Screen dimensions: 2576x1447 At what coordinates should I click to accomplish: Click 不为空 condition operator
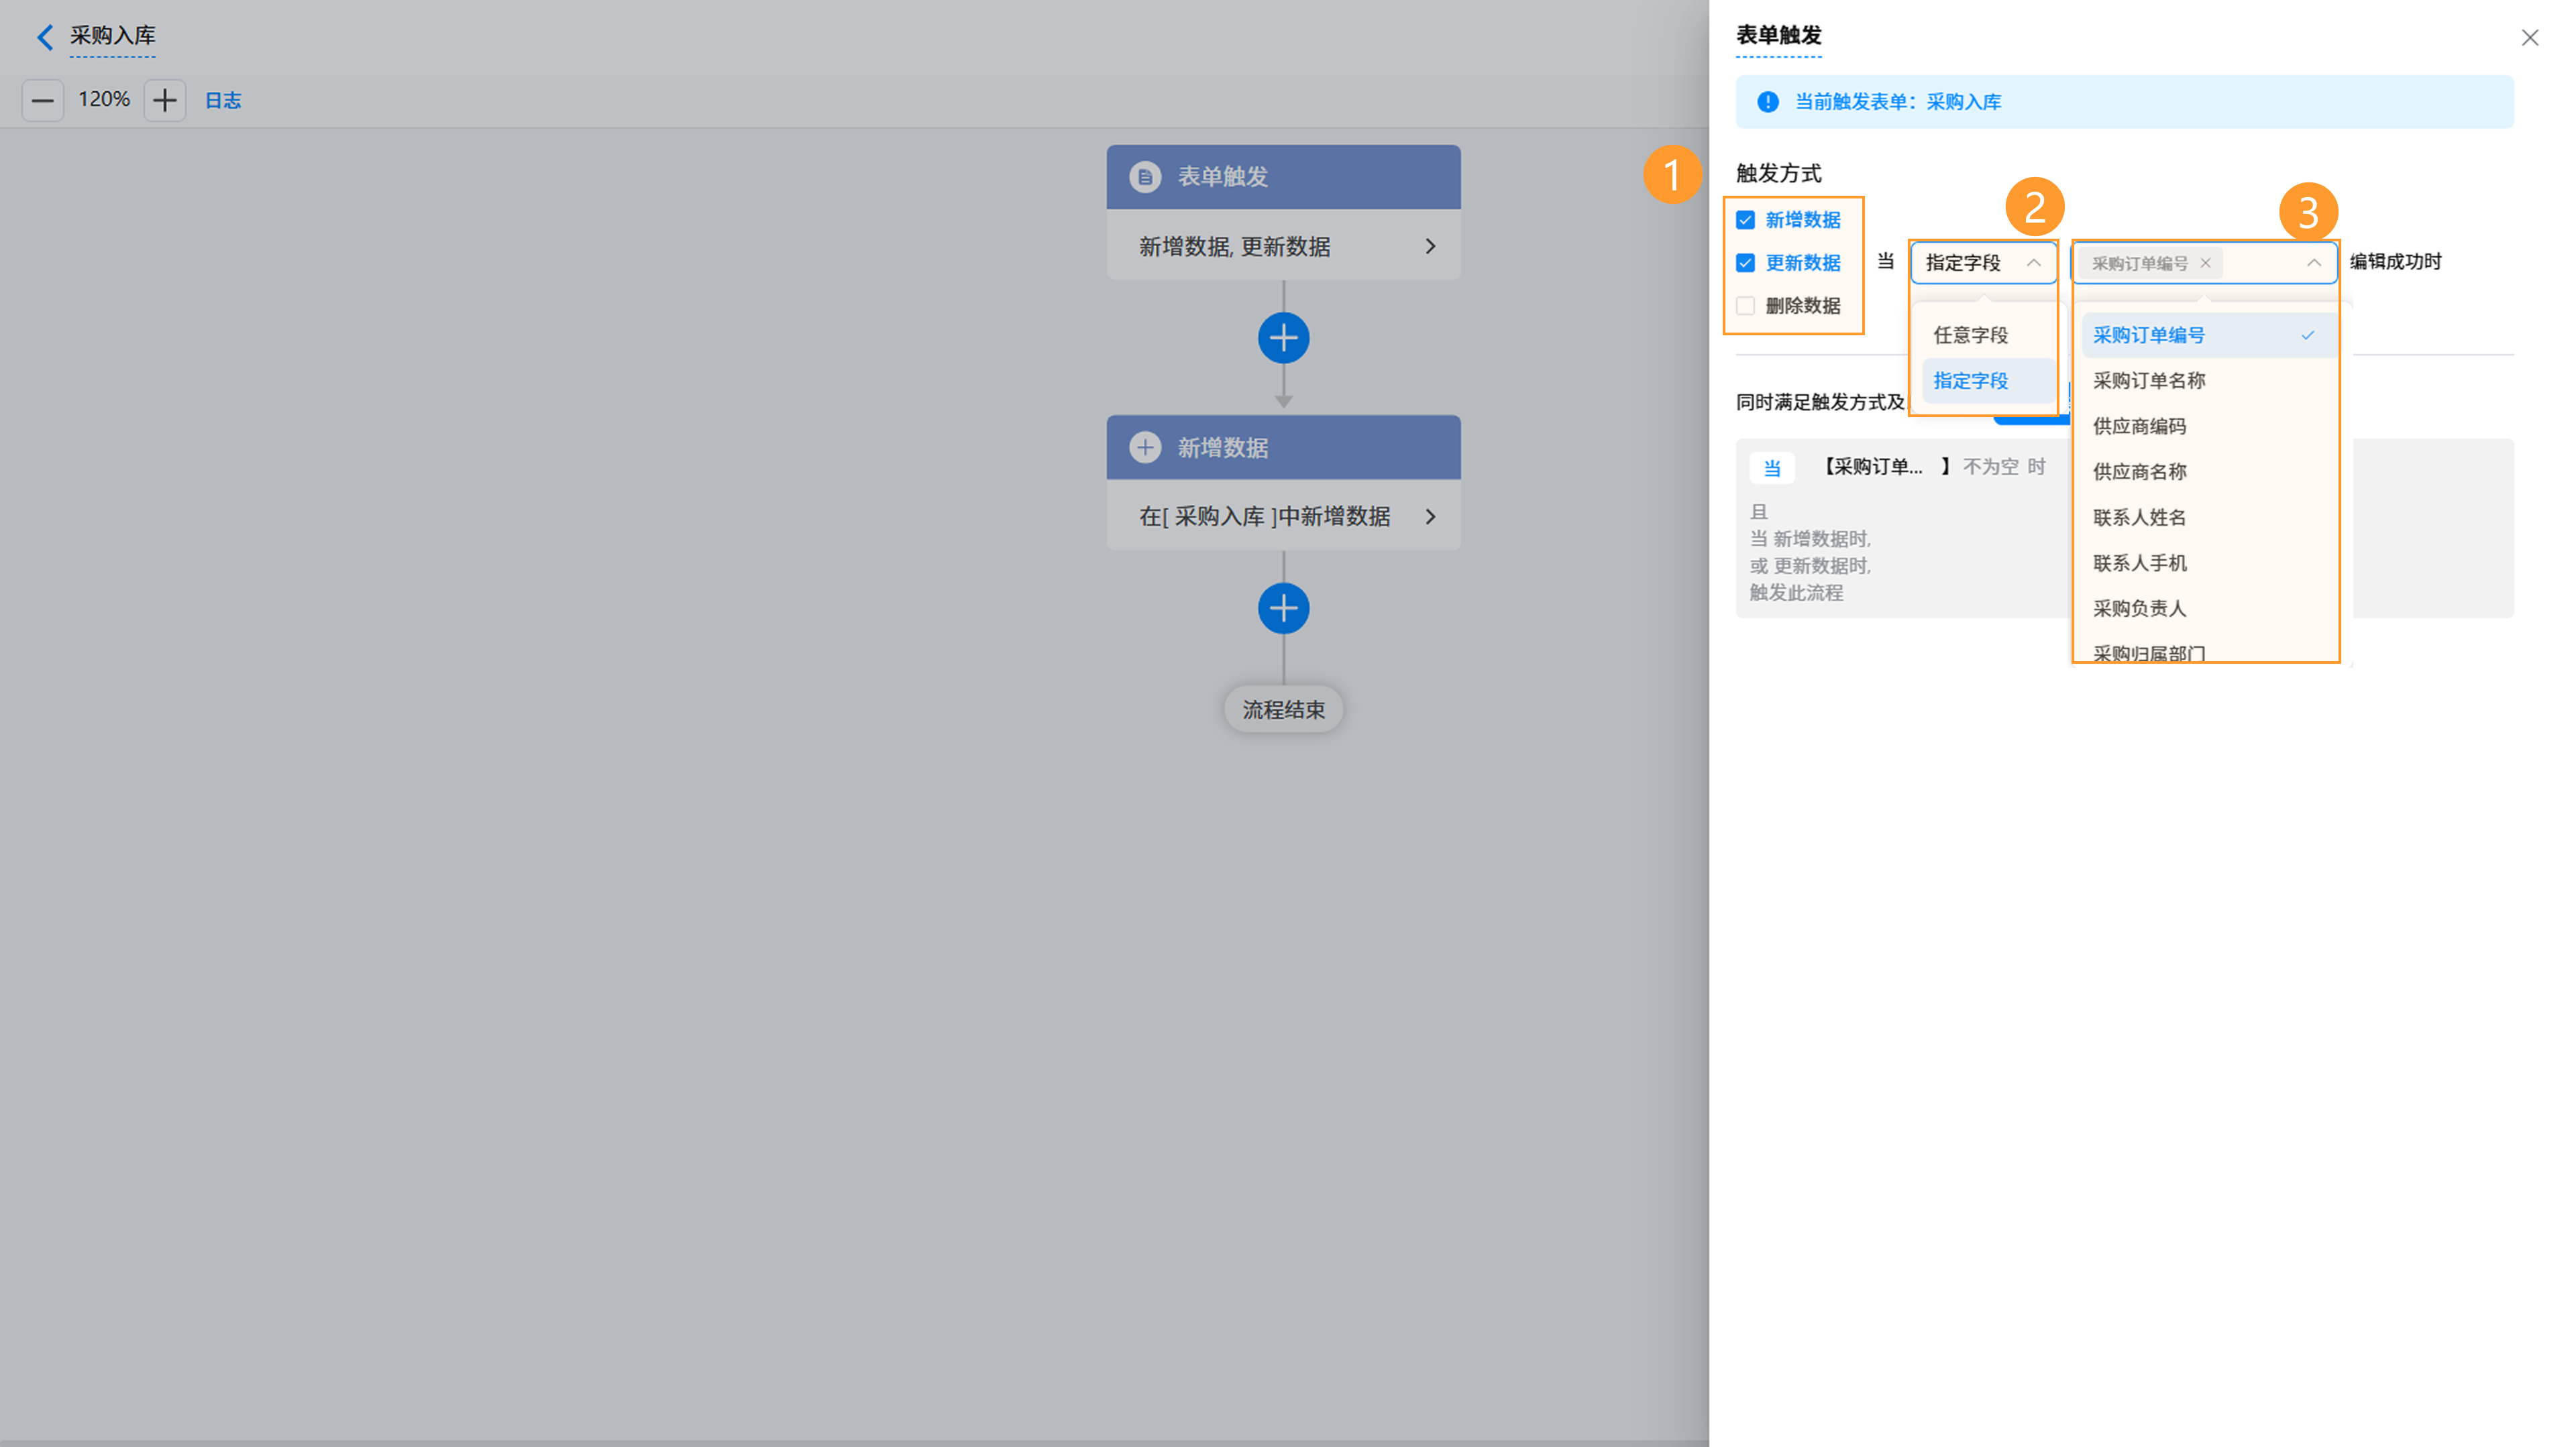coord(1990,467)
